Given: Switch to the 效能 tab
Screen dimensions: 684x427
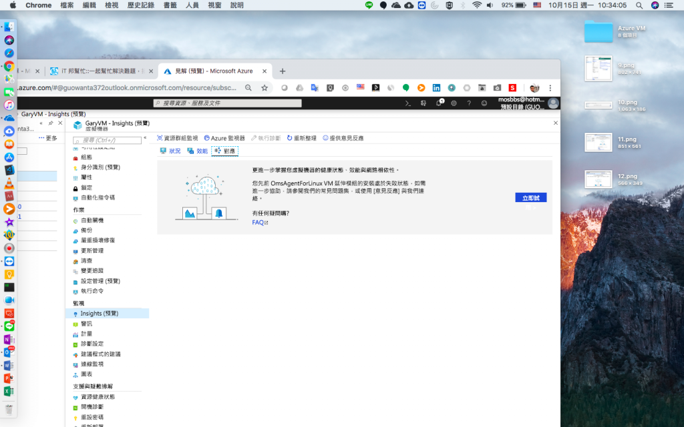Looking at the screenshot, I should pyautogui.click(x=197, y=151).
